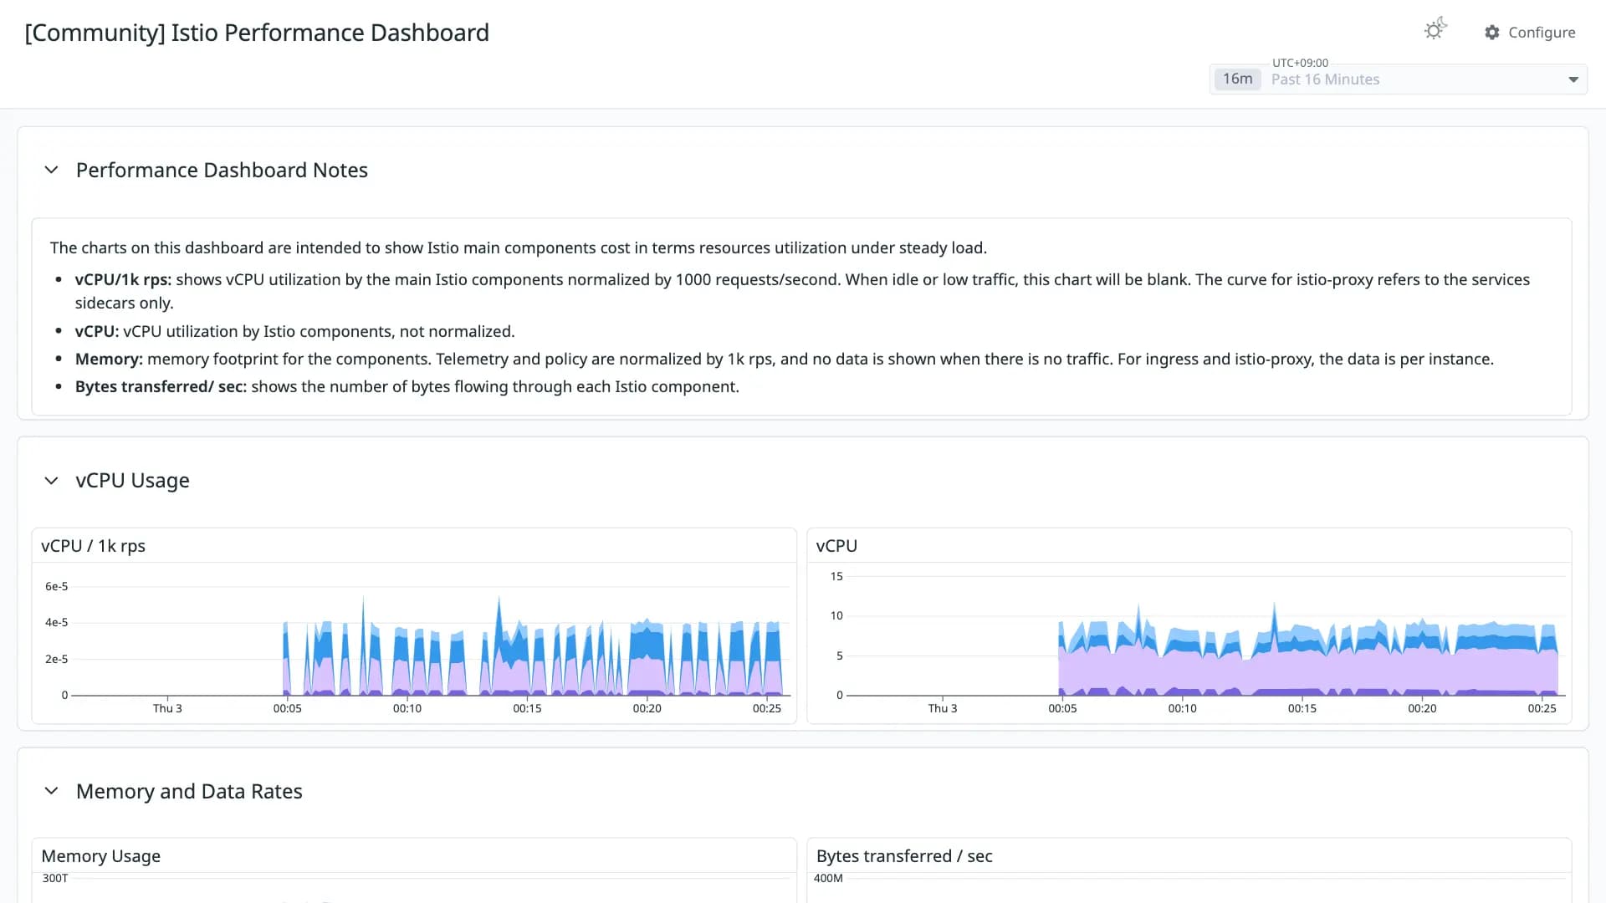This screenshot has height=903, width=1606.
Task: Click the Bytes transferred/ sec: bold note label
Action: pyautogui.click(x=161, y=387)
